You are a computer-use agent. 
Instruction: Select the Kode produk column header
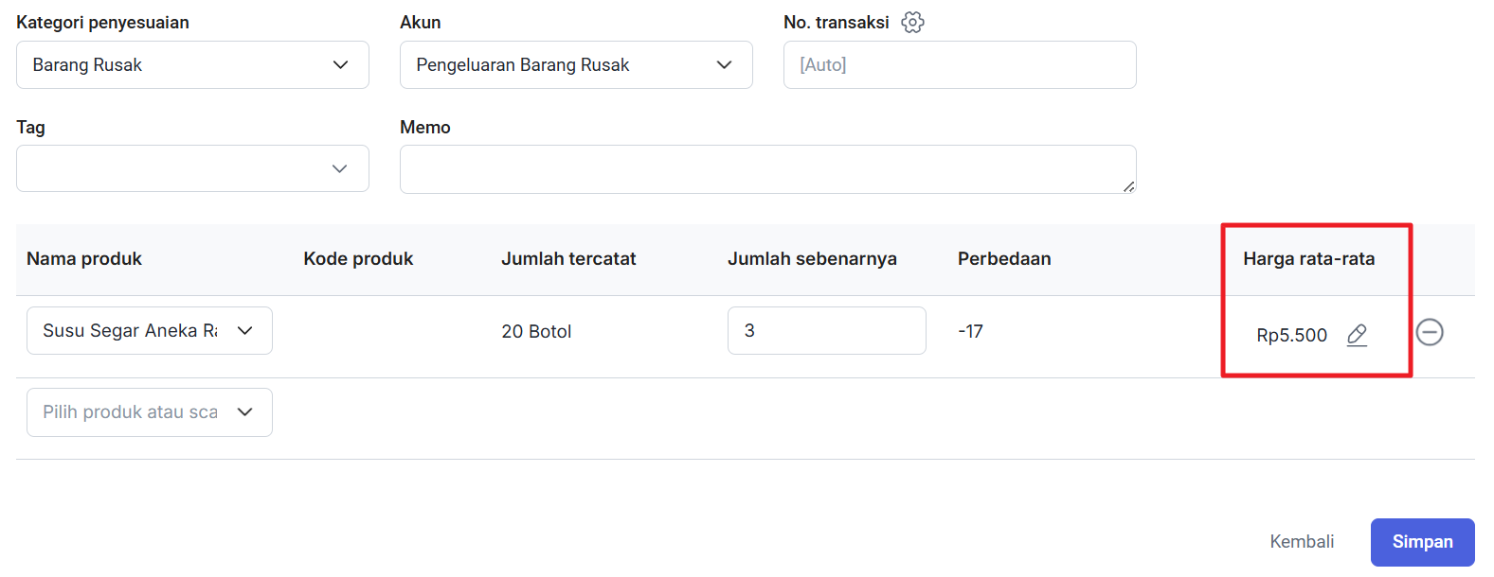pos(358,259)
